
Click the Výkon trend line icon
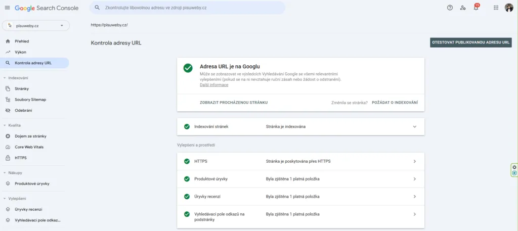pos(8,52)
